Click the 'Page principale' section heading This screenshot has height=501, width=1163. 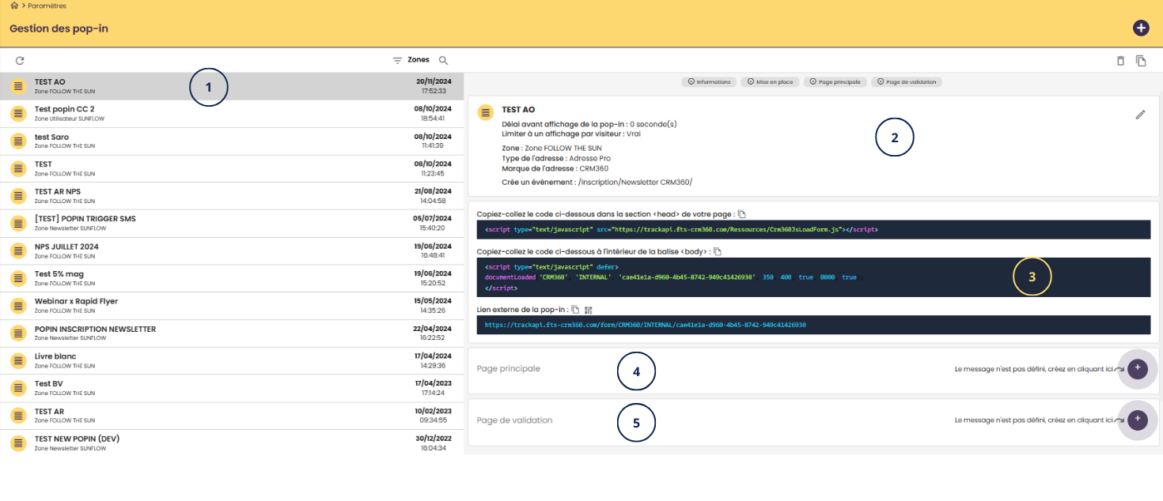509,369
